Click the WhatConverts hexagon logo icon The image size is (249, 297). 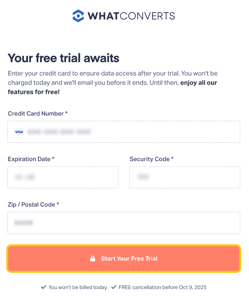pyautogui.click(x=78, y=16)
